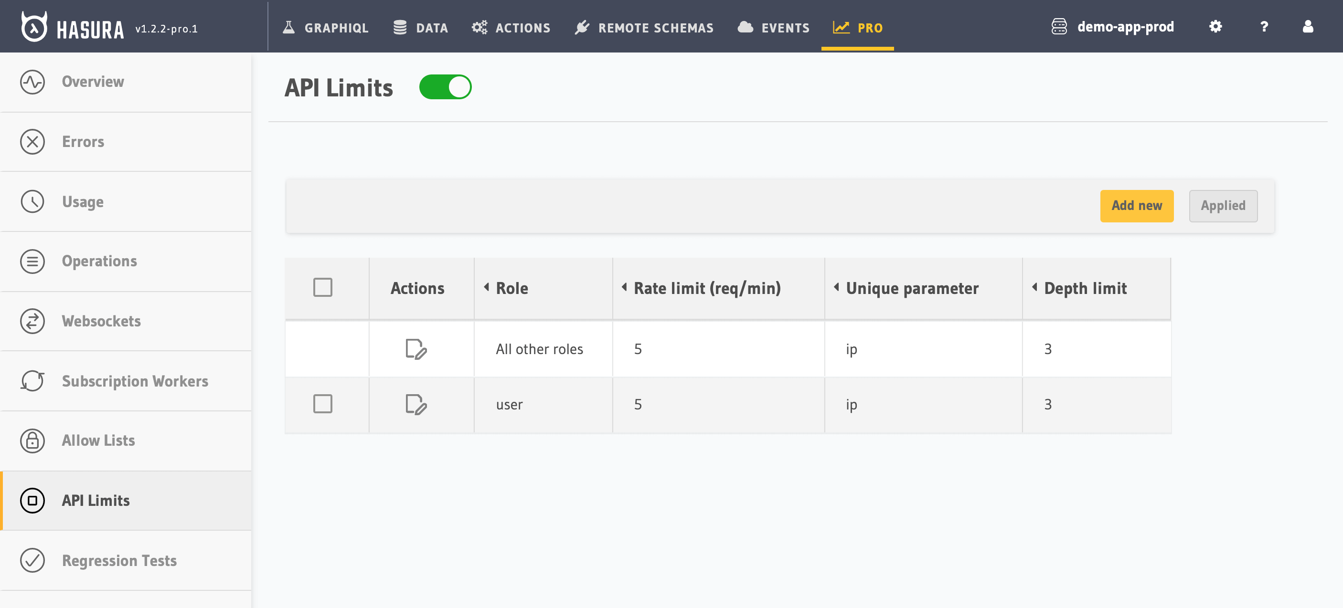Image resolution: width=1343 pixels, height=608 pixels.
Task: Sort by Rate limit column arrow
Action: 624,287
